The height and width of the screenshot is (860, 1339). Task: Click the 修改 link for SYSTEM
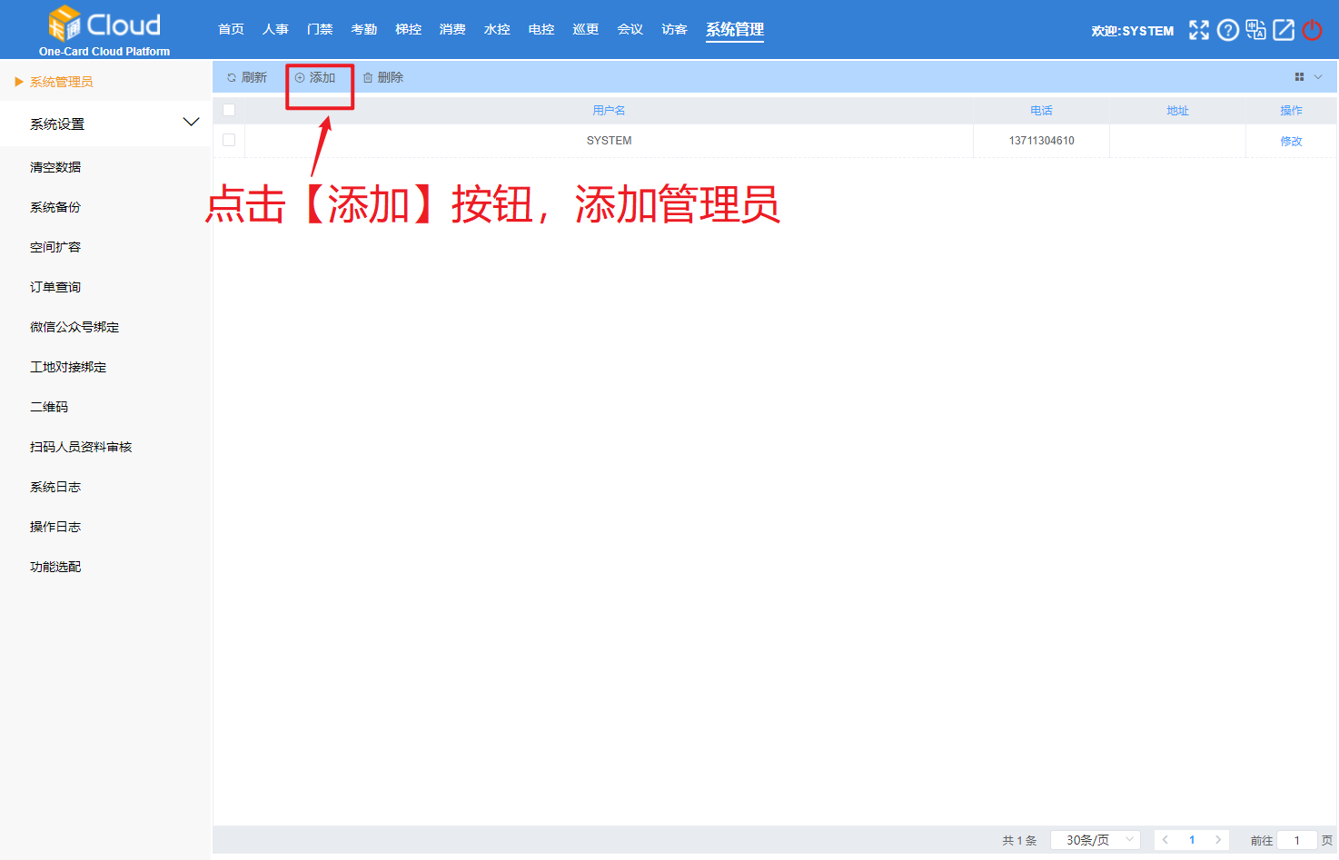(x=1292, y=141)
